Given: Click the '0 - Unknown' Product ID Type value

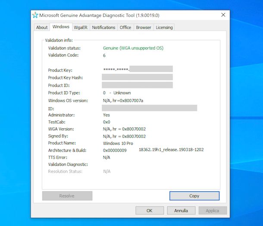Looking at the screenshot, I should click(x=117, y=93).
